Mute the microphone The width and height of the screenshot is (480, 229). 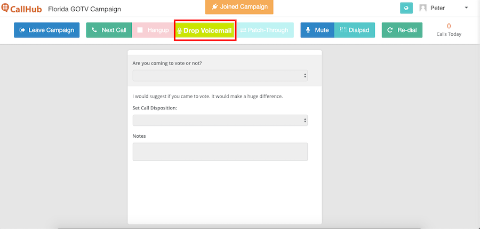coord(317,30)
